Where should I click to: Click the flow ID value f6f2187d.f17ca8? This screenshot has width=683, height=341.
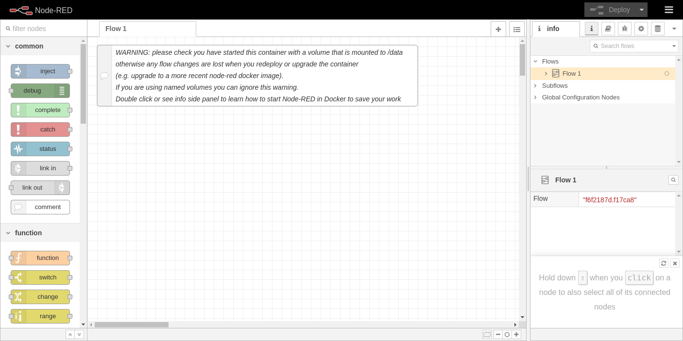click(610, 200)
